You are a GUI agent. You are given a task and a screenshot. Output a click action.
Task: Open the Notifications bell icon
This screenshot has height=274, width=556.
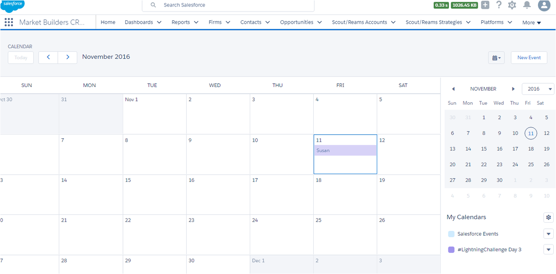coord(527,5)
